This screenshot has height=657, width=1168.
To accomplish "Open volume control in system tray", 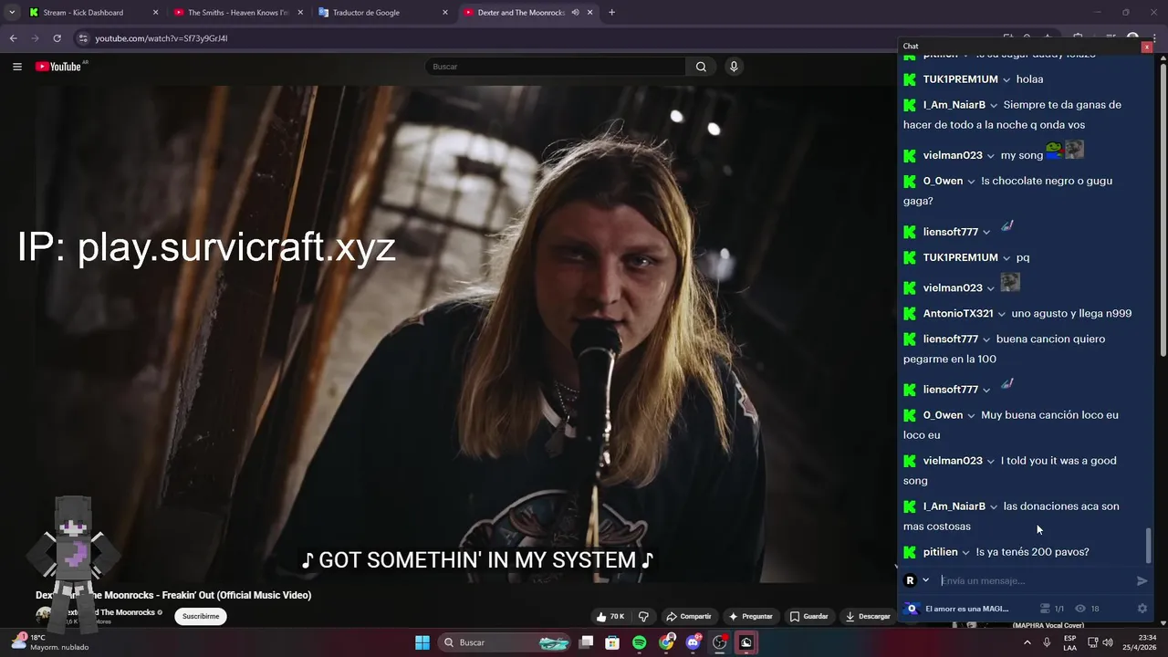I will tap(1109, 642).
